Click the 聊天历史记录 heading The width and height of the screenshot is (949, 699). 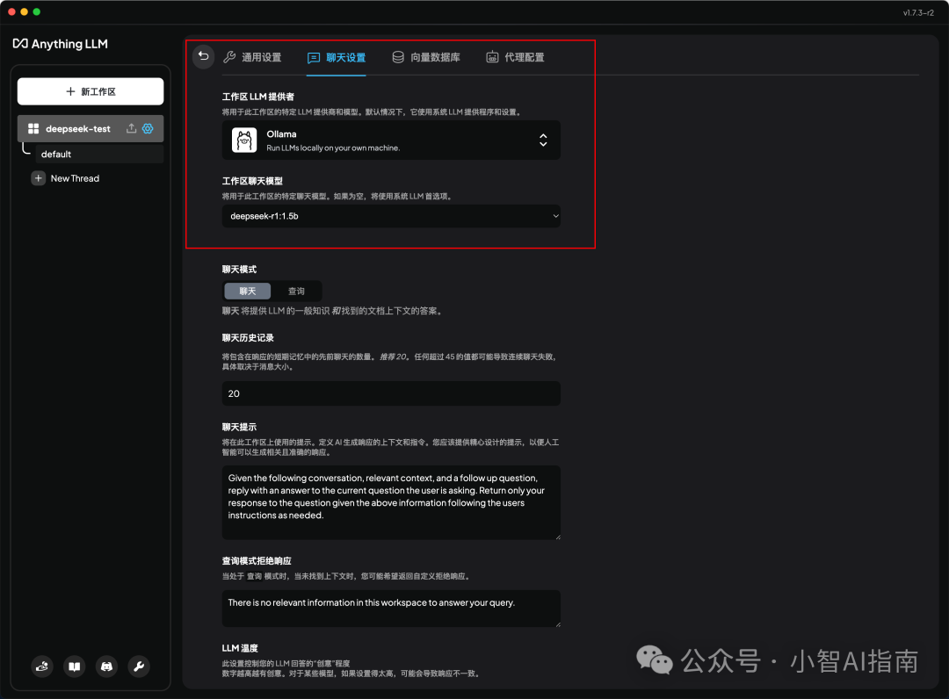pyautogui.click(x=248, y=337)
